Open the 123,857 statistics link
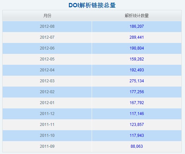Image resolution: width=185 pixels, height=154 pixels. pyautogui.click(x=137, y=125)
